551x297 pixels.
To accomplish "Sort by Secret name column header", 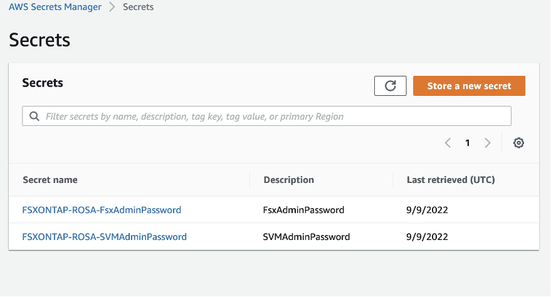I will point(50,180).
